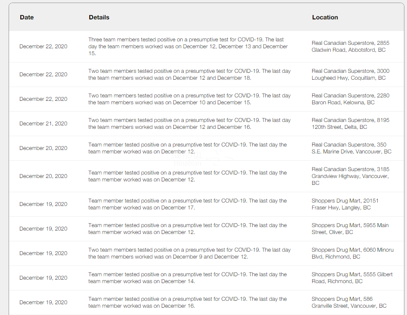Select the "Three team members tested positive" details
Viewport: 407px width, 315px height.
pyautogui.click(x=188, y=47)
